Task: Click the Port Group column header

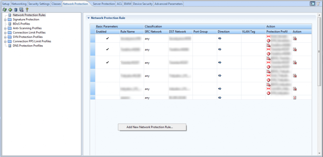Action: (x=205, y=32)
